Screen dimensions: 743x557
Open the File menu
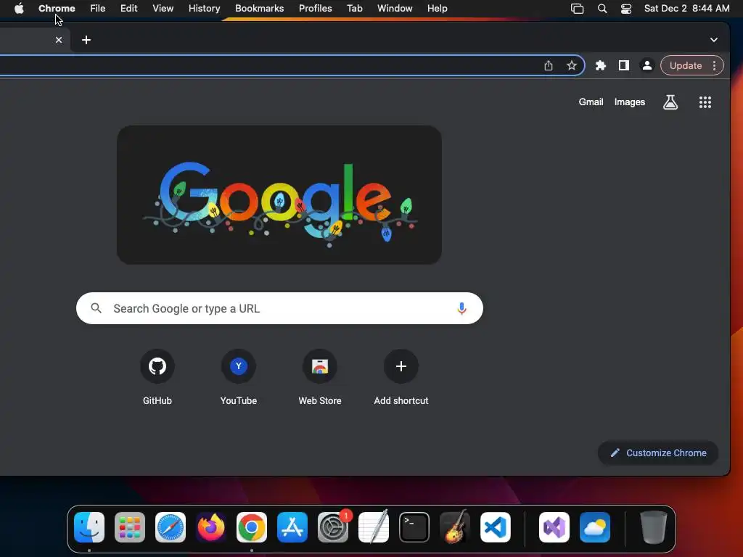point(98,9)
